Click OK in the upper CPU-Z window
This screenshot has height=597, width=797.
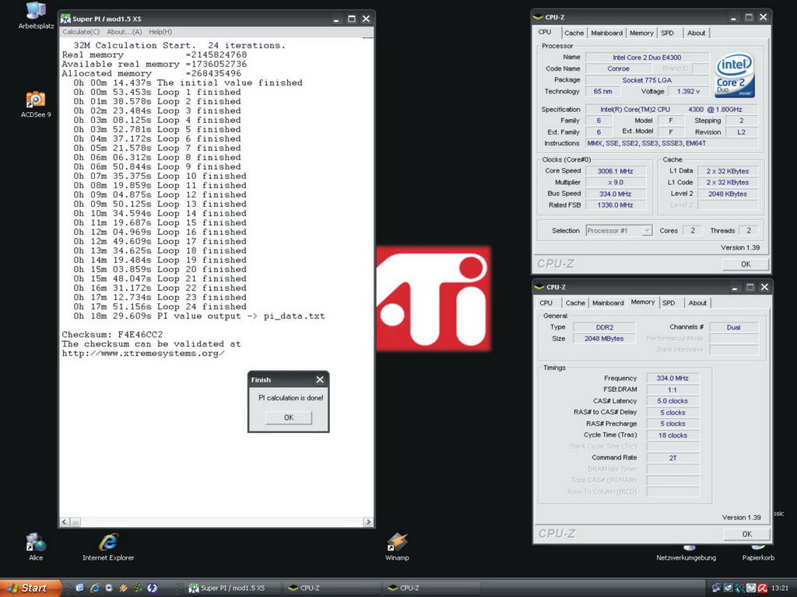click(745, 264)
